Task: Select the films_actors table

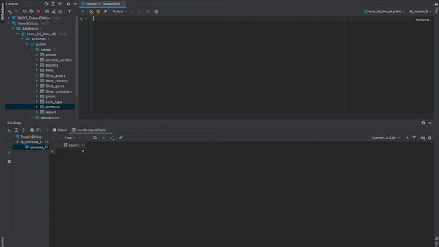Action: click(56, 75)
